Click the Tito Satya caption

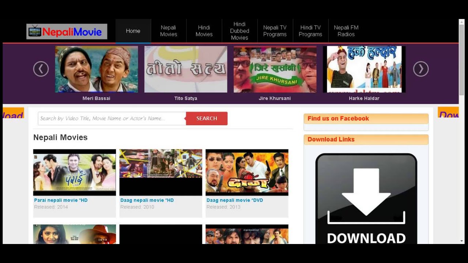[x=186, y=98]
